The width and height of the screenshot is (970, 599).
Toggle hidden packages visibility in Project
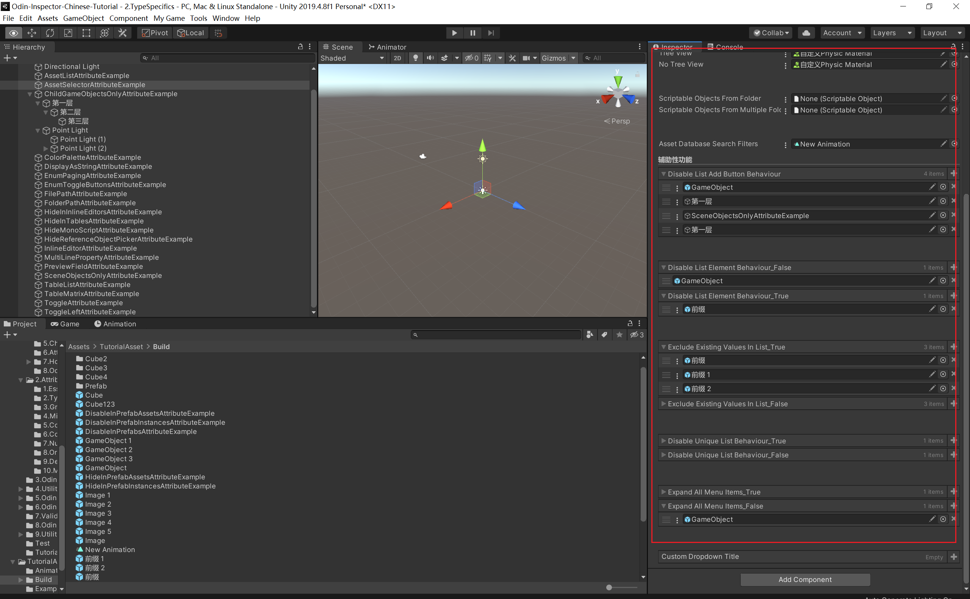coord(637,335)
